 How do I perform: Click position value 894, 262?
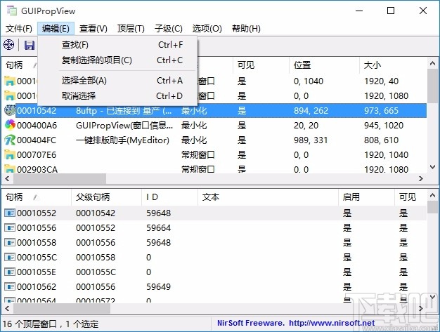coord(311,111)
